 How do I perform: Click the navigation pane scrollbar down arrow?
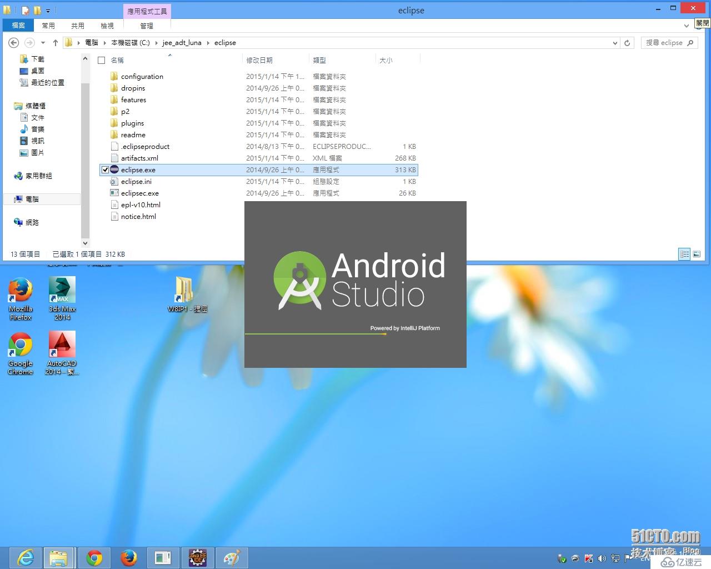[85, 243]
